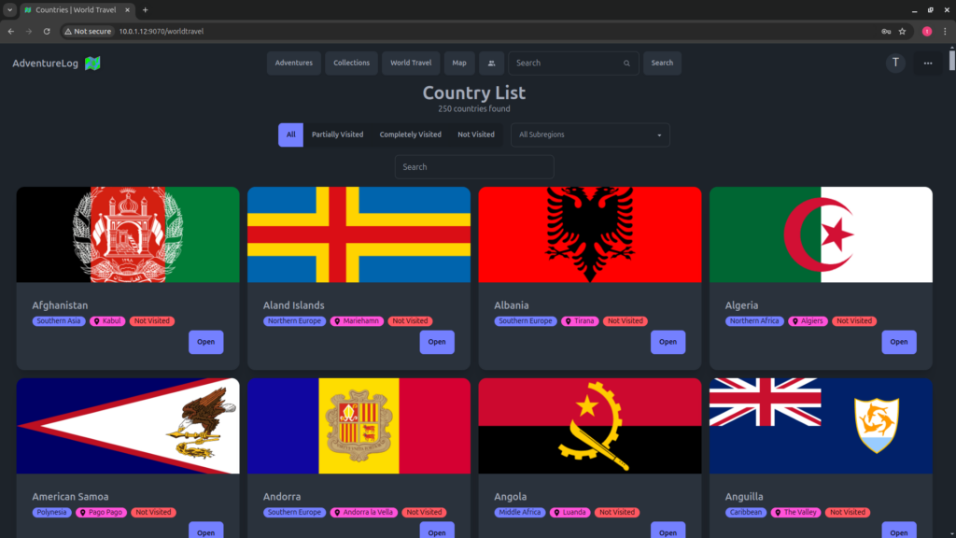Click the Algeria flag image
Image resolution: width=956 pixels, height=538 pixels.
click(822, 234)
